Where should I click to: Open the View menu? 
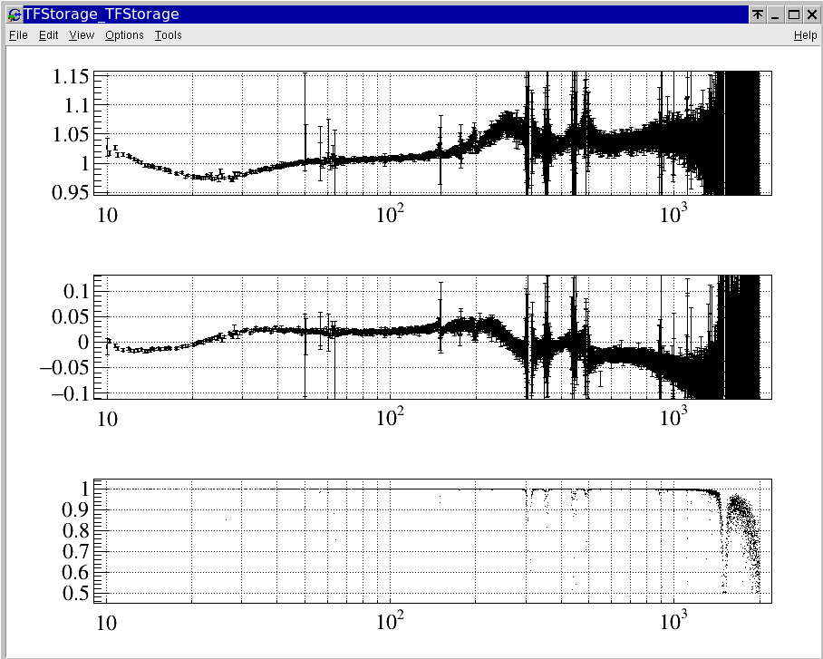(82, 35)
